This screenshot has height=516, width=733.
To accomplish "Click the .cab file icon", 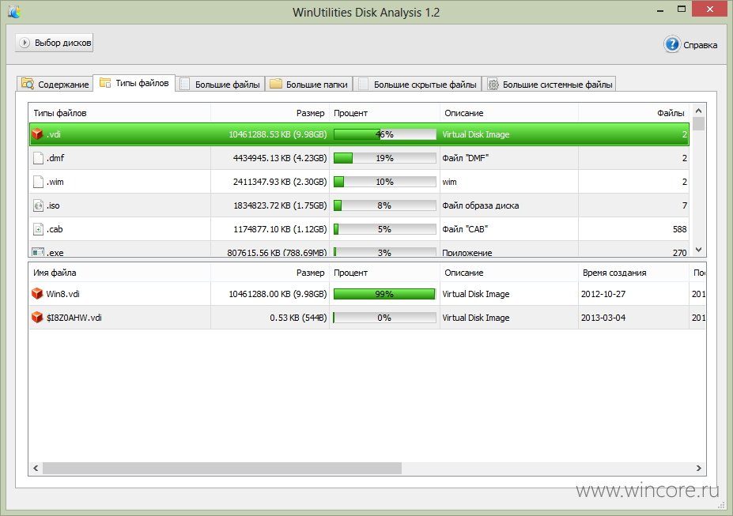I will pos(38,229).
